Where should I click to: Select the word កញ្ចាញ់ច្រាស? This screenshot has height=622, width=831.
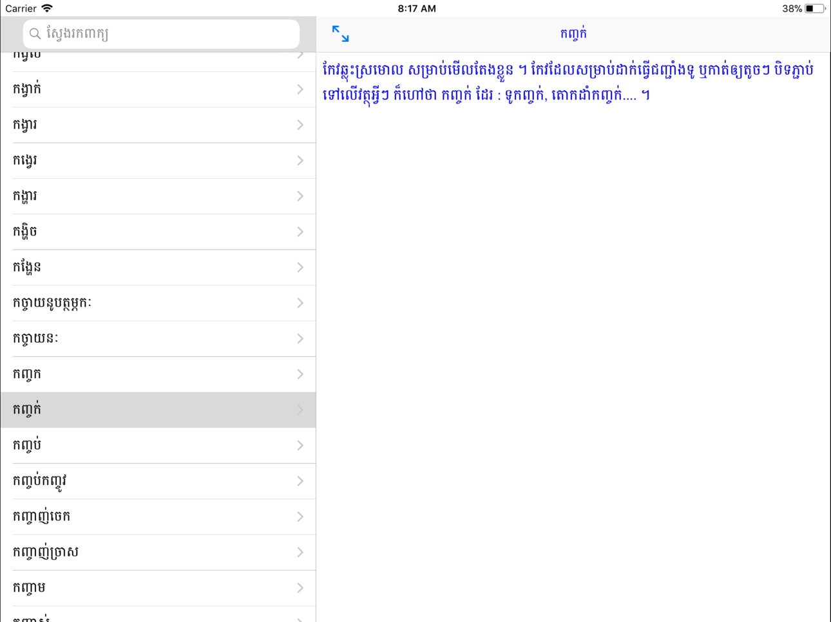(x=158, y=552)
